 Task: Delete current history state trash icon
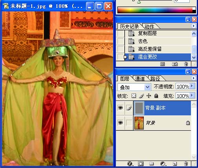tap(186, 64)
